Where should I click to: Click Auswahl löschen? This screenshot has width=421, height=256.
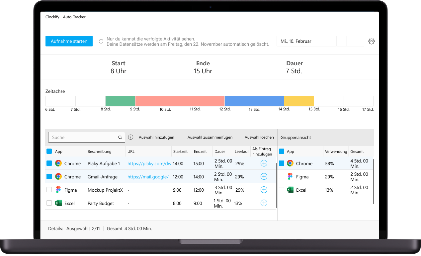pyautogui.click(x=259, y=137)
